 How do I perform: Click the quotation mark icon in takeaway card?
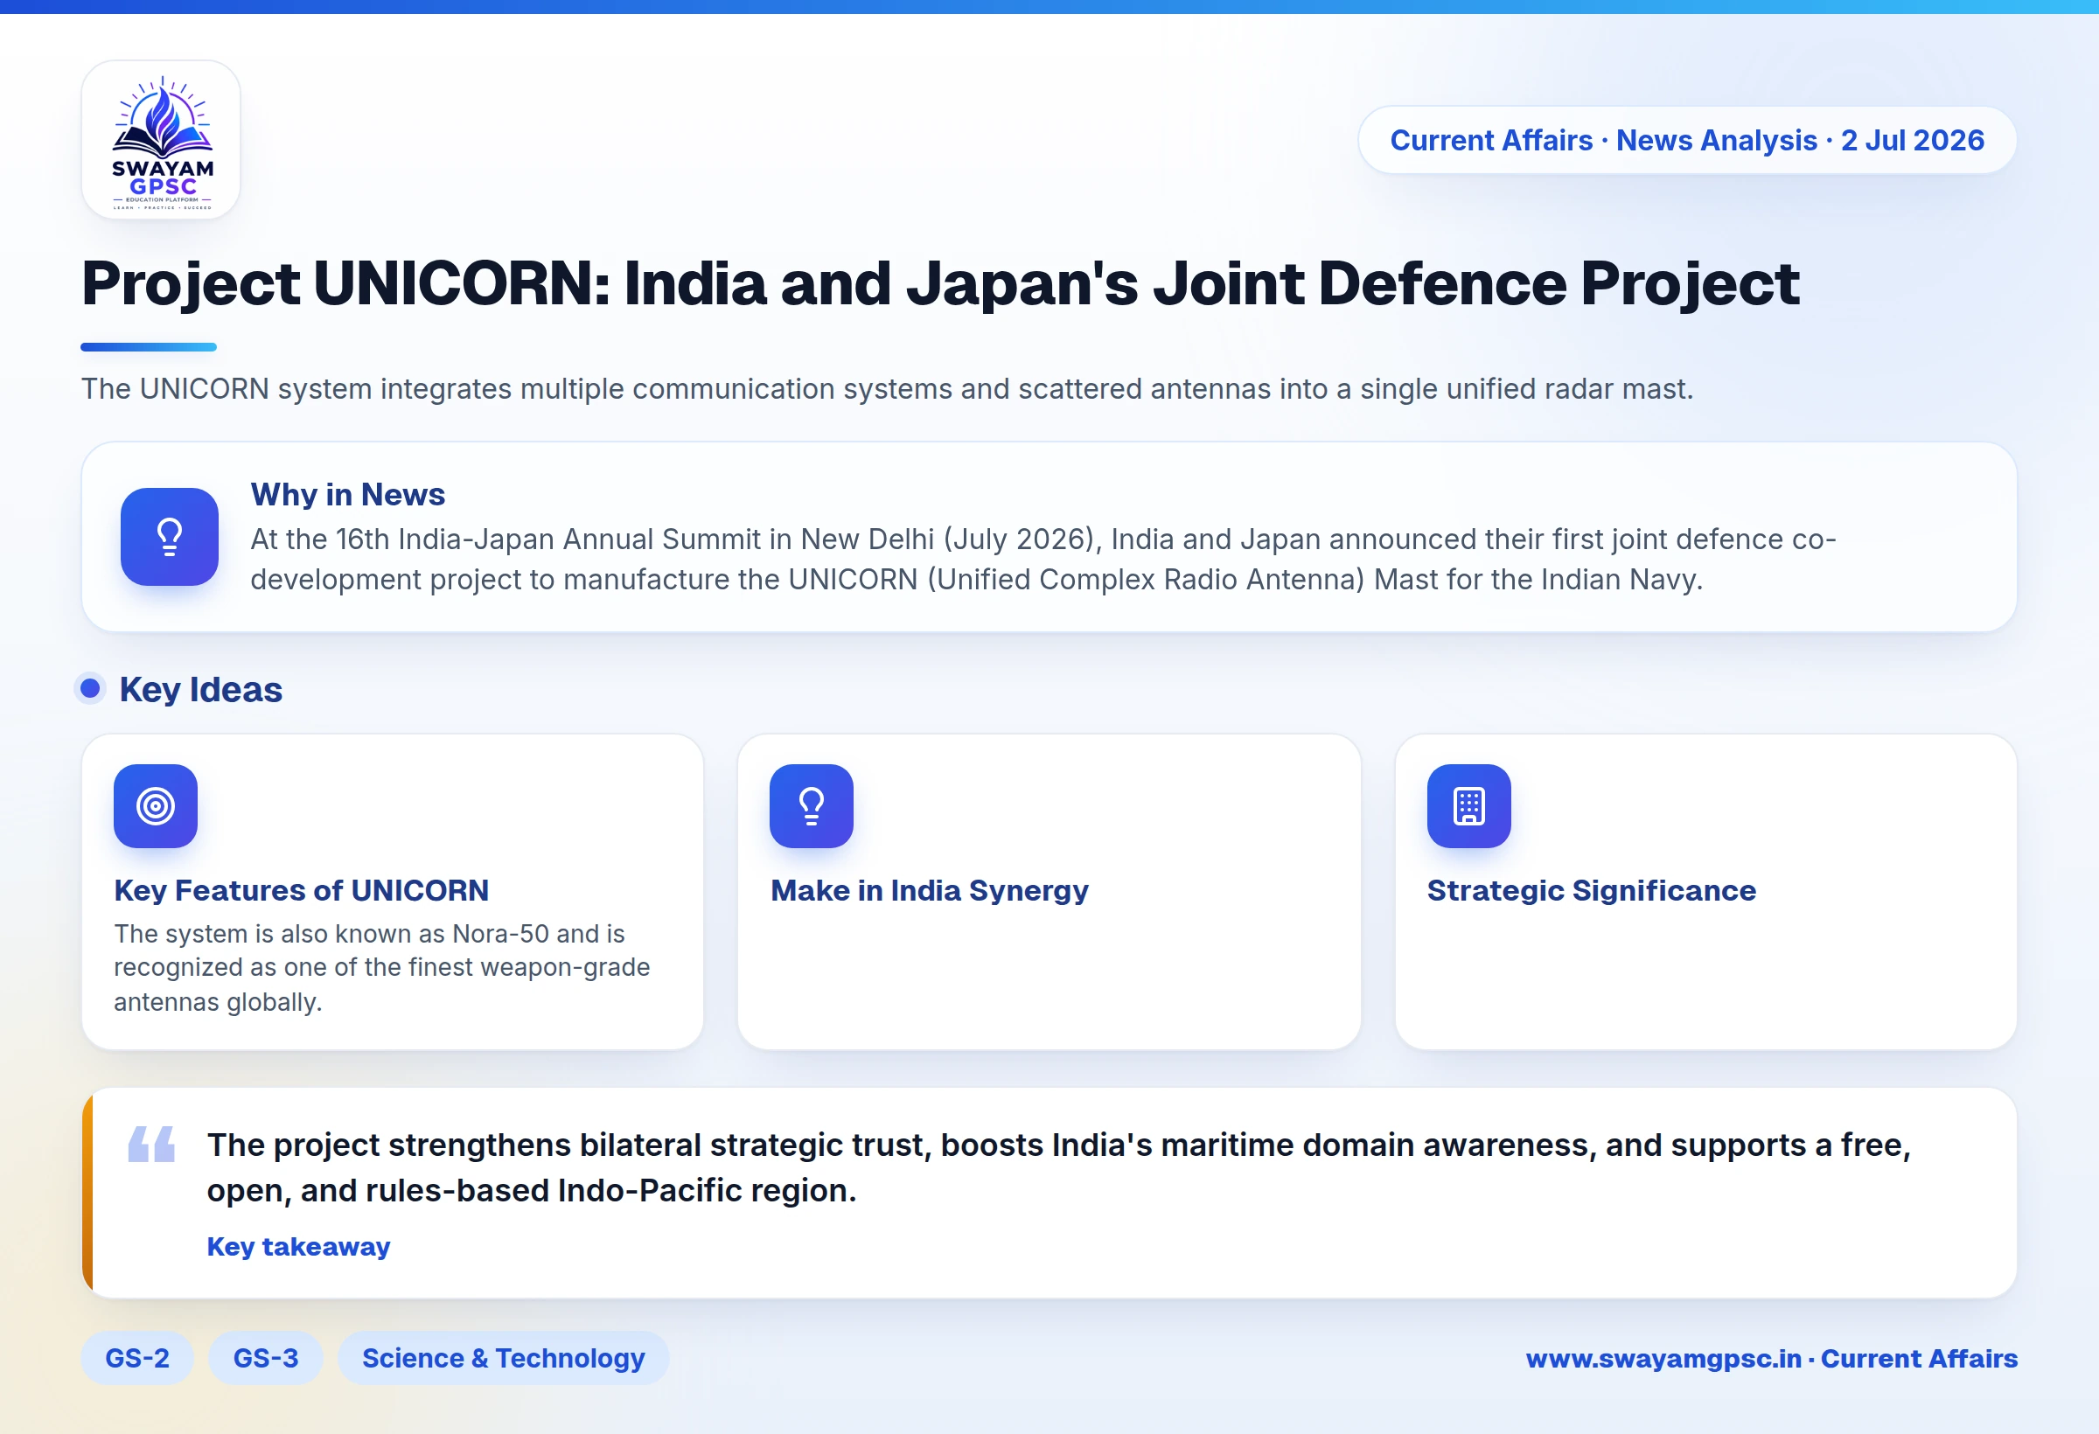coord(151,1143)
